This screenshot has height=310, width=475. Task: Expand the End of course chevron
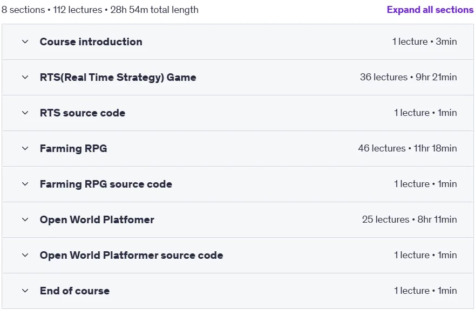tap(25, 291)
